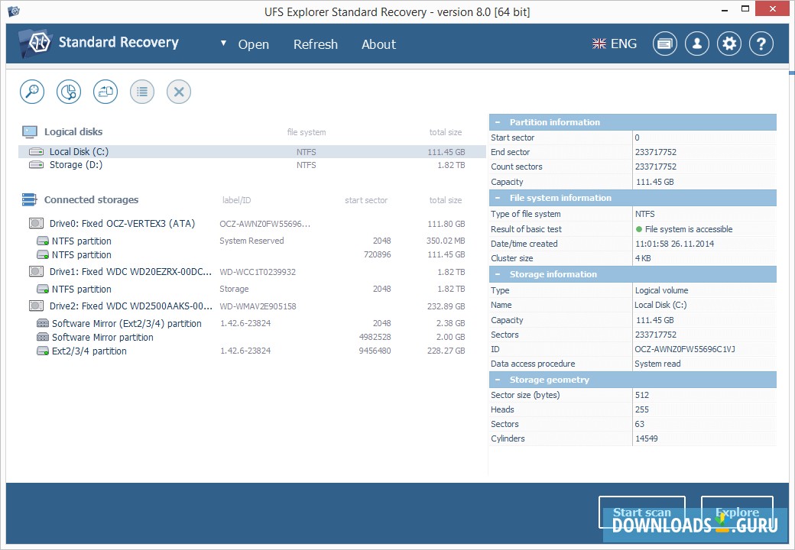
Task: Open the settings gear icon
Action: 728,44
